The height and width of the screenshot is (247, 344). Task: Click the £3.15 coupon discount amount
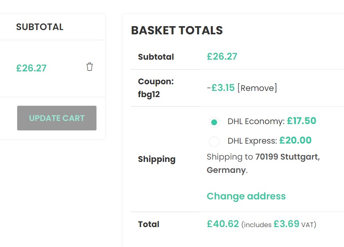coord(223,88)
